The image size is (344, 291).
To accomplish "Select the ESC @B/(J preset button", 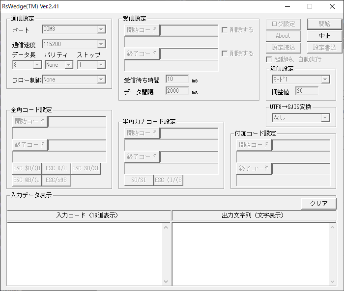I will pyautogui.click(x=27, y=180).
